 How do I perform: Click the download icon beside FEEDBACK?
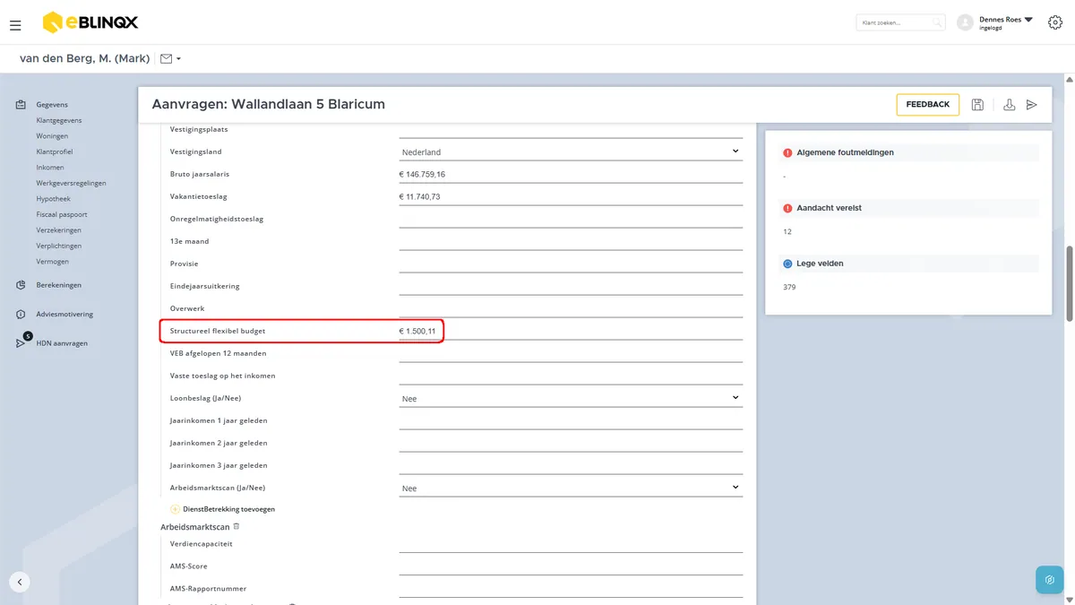tap(1009, 105)
